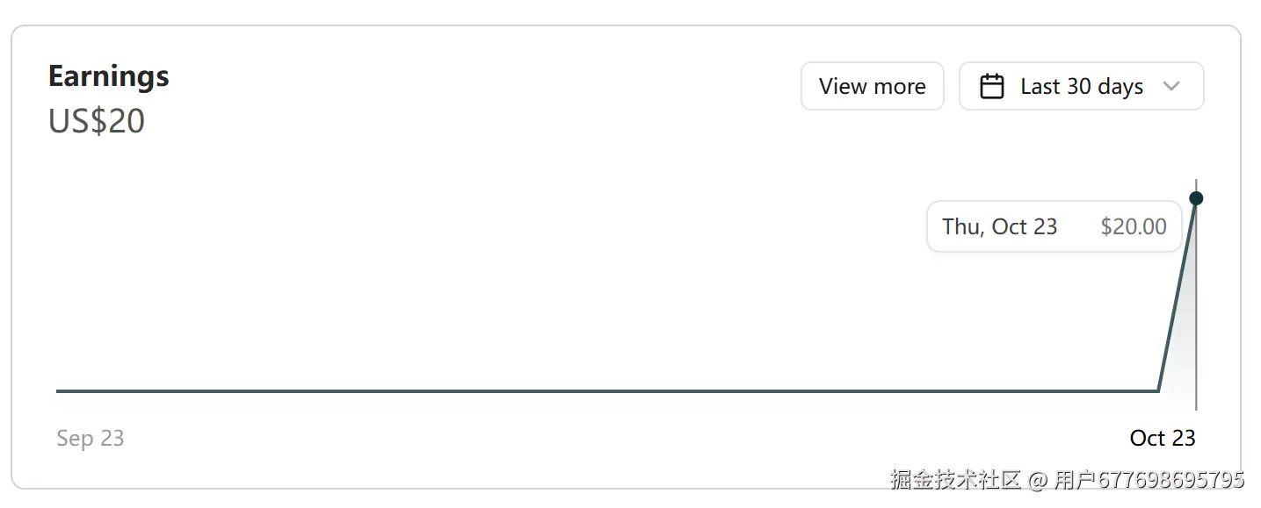Click the 用户677698695795 username watermark
This screenshot has width=1261, height=508.
1149,480
